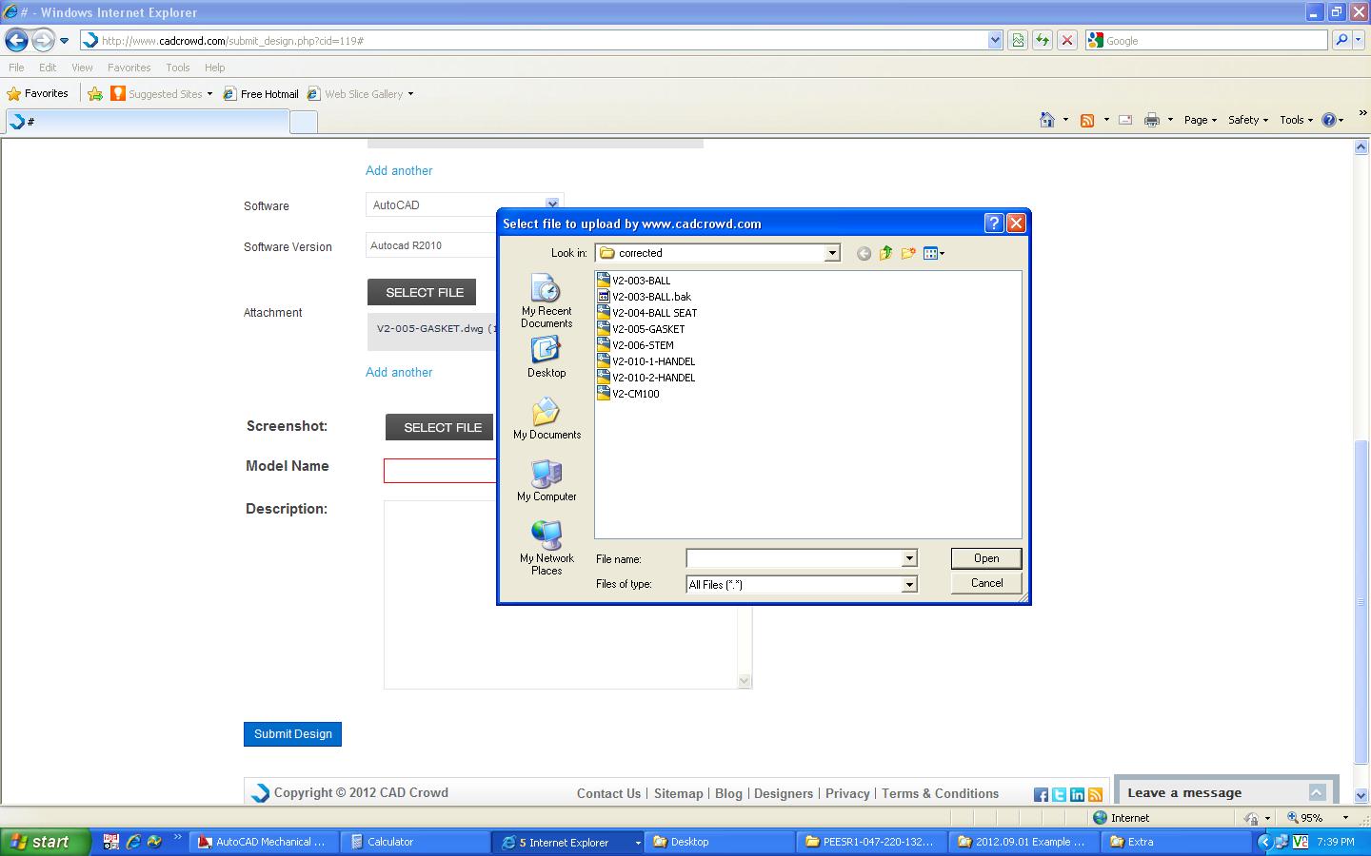This screenshot has height=856, width=1371.
Task: Open the View Menu icon in dialog
Action: (933, 253)
